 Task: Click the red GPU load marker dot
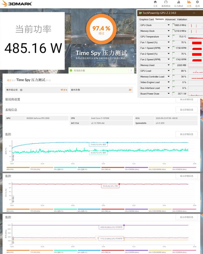coord(119,184)
